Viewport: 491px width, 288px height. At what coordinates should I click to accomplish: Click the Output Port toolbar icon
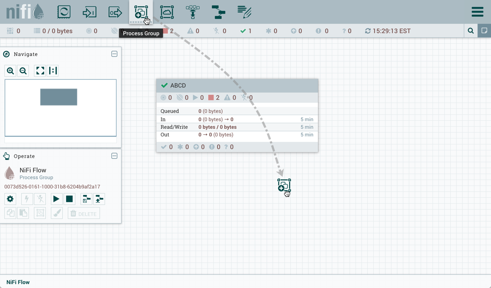click(115, 12)
